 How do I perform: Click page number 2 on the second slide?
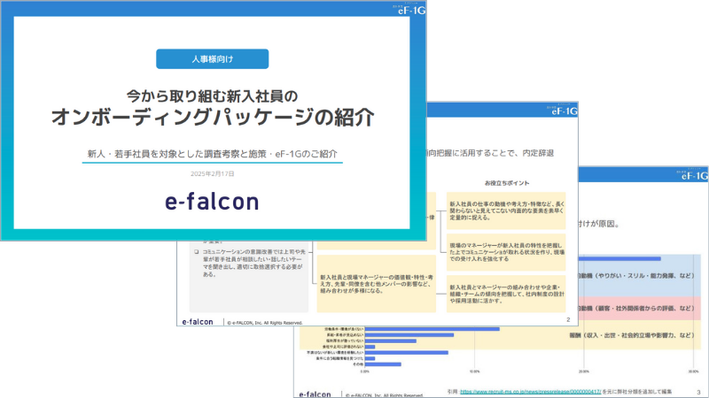(x=568, y=319)
